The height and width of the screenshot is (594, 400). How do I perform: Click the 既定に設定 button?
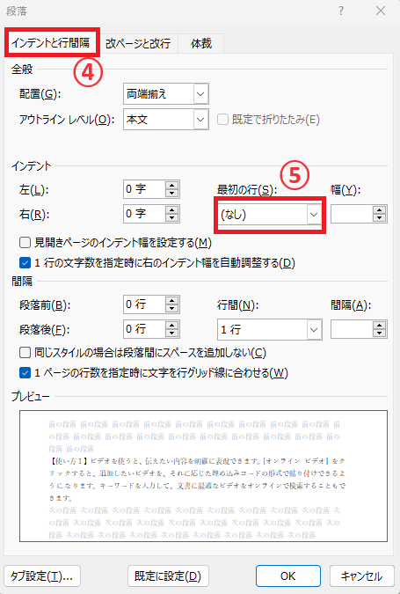click(x=168, y=576)
